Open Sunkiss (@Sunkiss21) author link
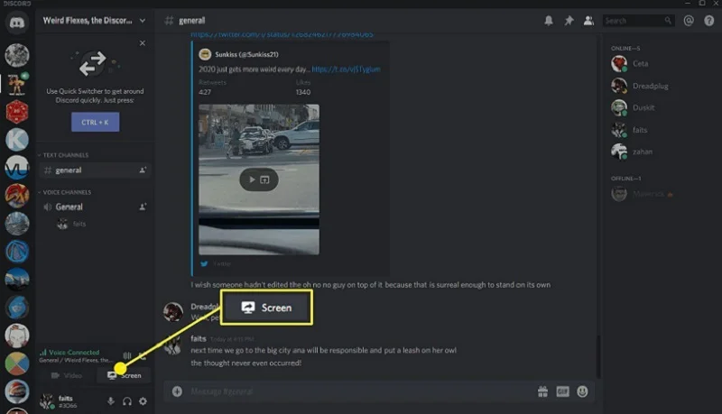This screenshot has height=414, width=722. [x=246, y=55]
